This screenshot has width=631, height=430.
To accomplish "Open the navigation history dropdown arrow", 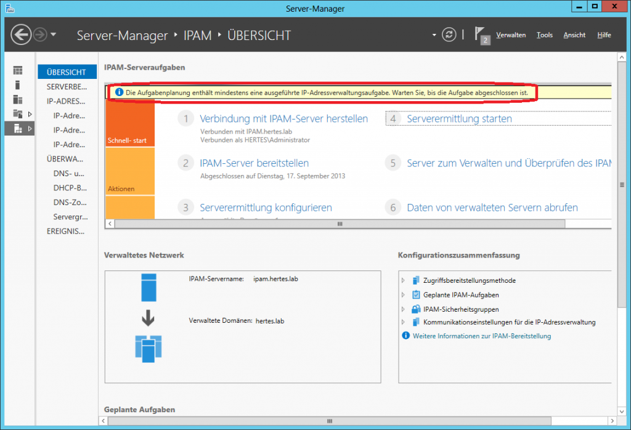I will [54, 35].
